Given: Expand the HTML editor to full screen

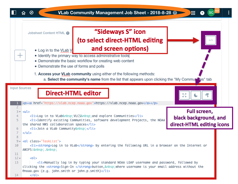Looking at the screenshot, I should (x=184, y=95).
